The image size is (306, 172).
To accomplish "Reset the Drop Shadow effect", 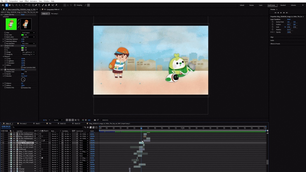I will [x=23, y=70].
